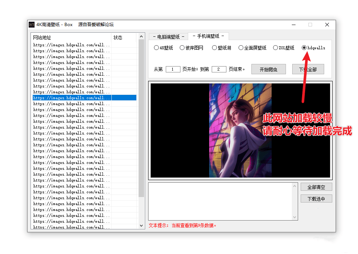This screenshot has width=358, height=254.
Task: Click log textbox scroll down arrow
Action: click(294, 217)
